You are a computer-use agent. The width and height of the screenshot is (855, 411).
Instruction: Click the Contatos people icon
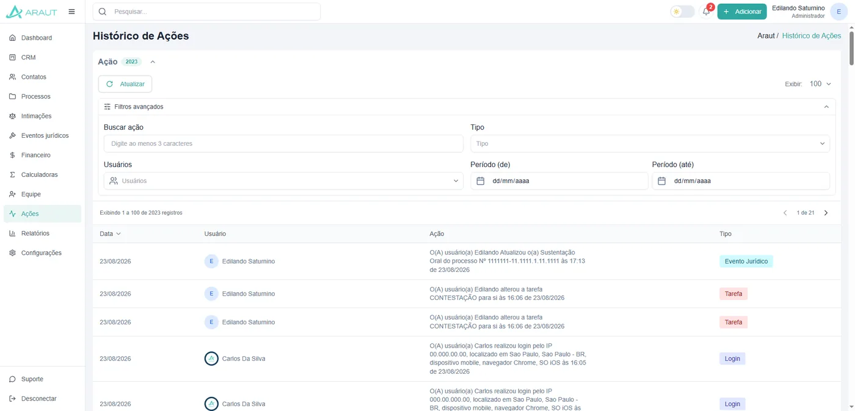pos(12,77)
